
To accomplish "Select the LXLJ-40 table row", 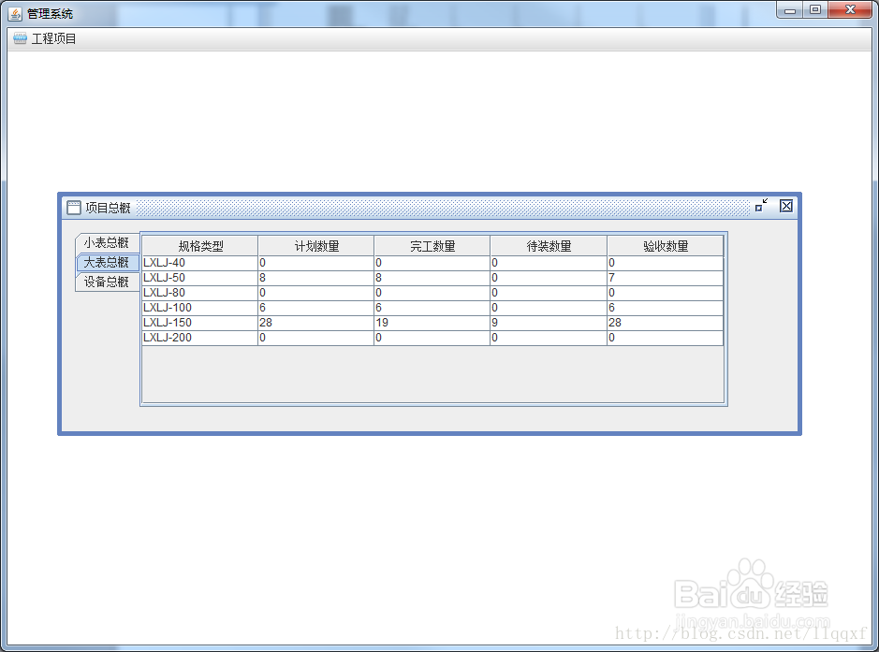I will click(199, 263).
